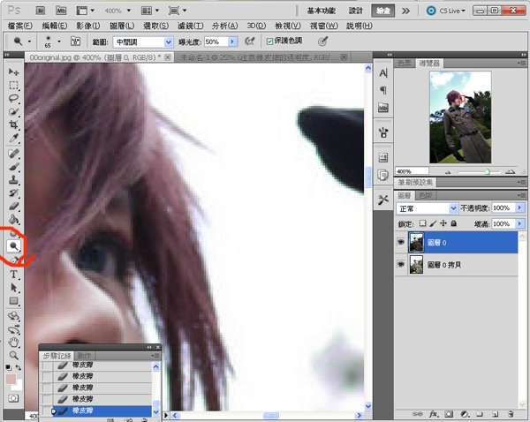
Task: Select the 繪畫 workspace
Action: [x=383, y=11]
